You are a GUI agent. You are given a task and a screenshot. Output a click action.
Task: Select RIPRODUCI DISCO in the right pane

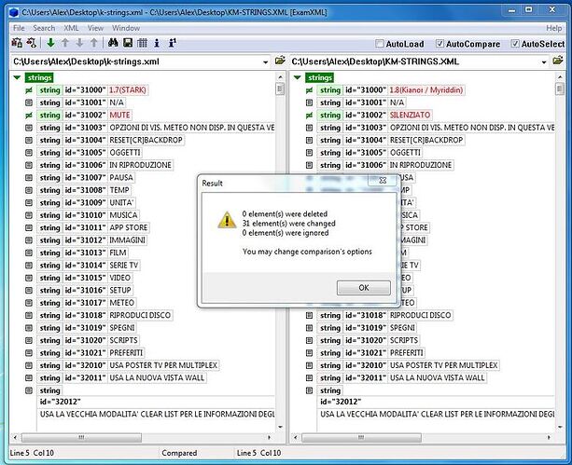click(x=421, y=315)
